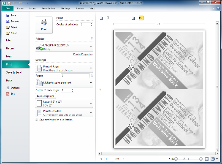Open Multiple copies per sheet dropdown
222x164 pixels.
point(64,83)
